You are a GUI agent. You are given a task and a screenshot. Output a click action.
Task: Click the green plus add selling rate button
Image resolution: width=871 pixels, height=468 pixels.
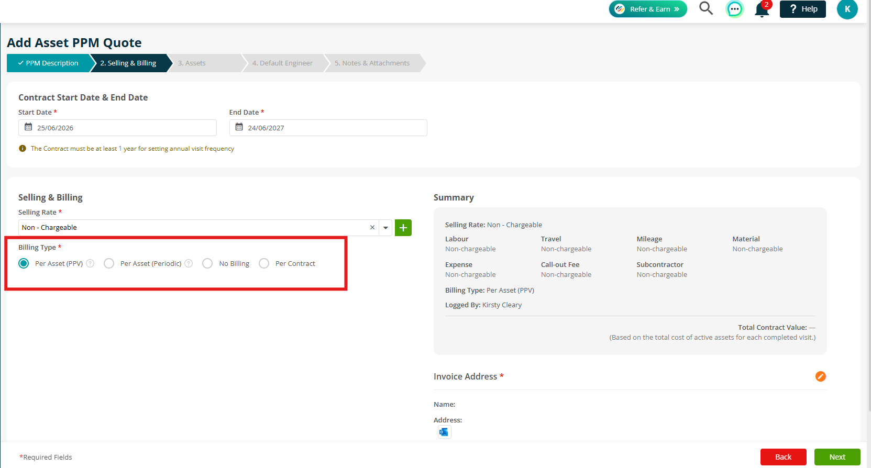pyautogui.click(x=403, y=228)
